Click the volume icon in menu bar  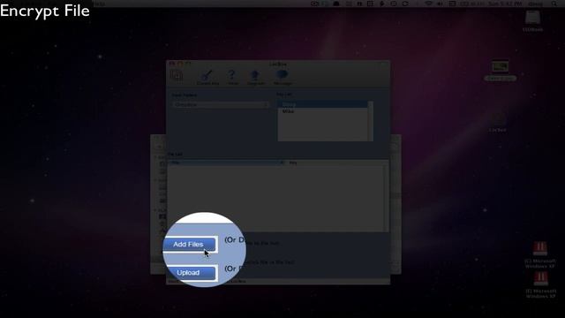coord(440,4)
